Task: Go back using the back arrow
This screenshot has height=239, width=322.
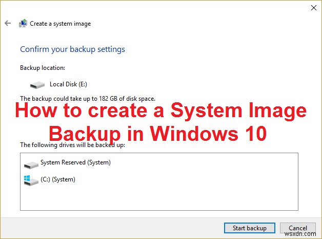Action: click(x=8, y=24)
